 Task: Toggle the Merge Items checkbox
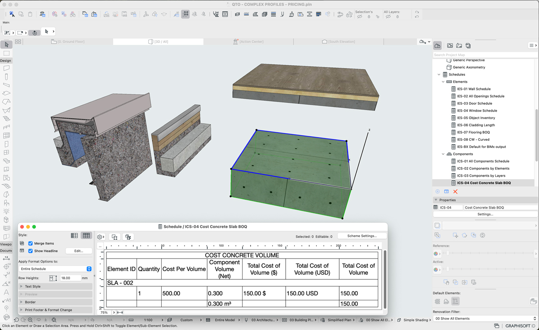(x=31, y=243)
